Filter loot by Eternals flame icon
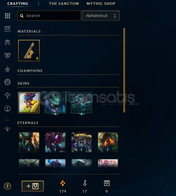Viewport: 176px width, 196px height. pyautogui.click(x=7, y=69)
